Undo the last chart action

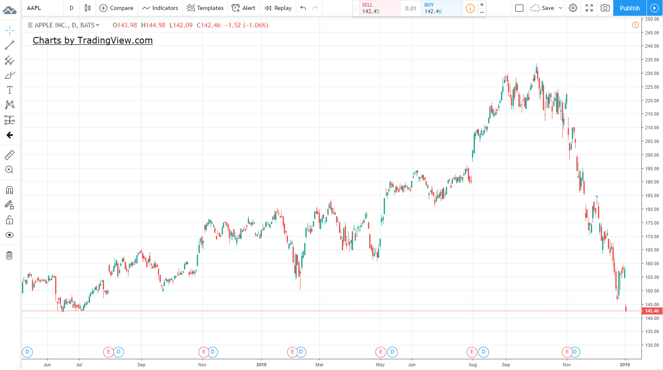(303, 8)
